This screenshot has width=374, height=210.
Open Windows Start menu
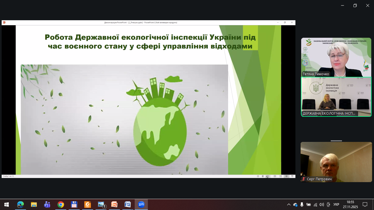coord(7,205)
